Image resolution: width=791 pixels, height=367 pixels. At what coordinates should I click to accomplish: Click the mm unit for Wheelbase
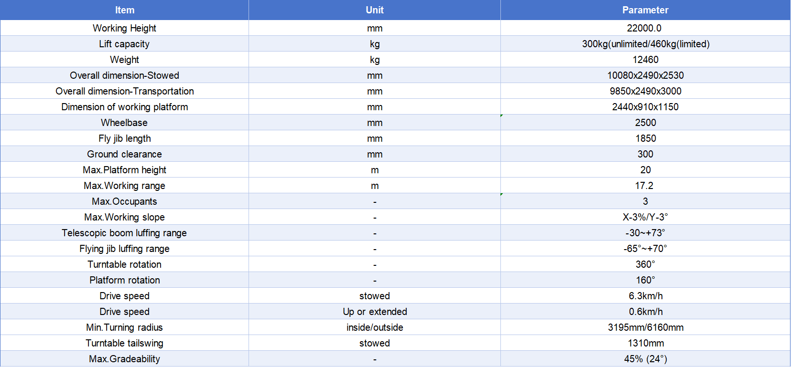(x=375, y=123)
